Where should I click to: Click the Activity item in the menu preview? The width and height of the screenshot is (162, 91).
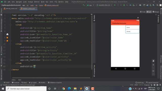(132, 31)
